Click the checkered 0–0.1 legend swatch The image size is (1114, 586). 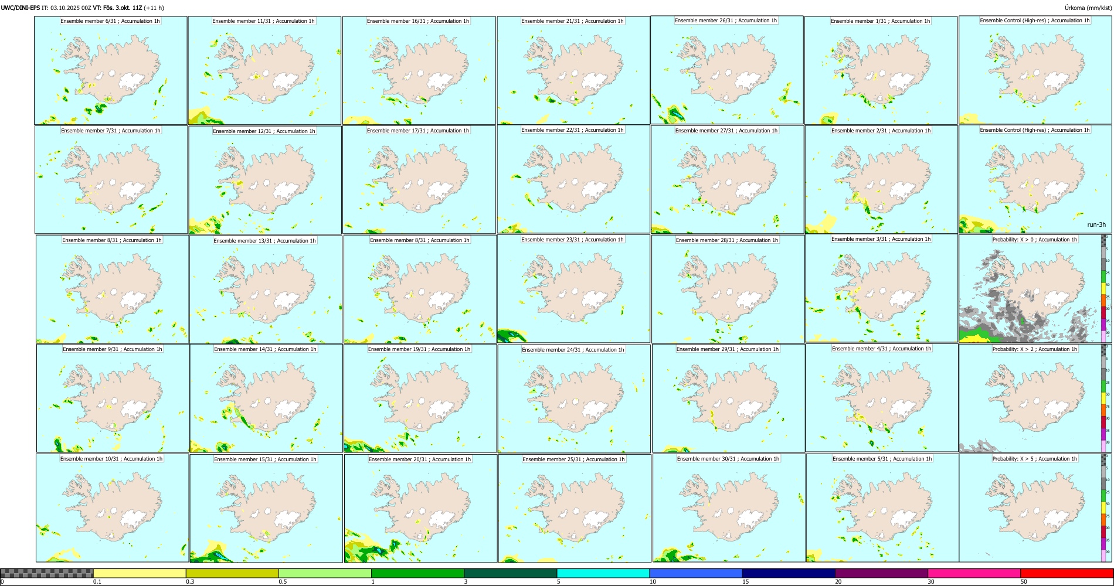47,573
